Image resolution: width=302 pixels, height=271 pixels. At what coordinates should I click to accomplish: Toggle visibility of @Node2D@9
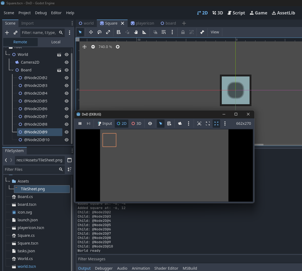pyautogui.click(x=67, y=132)
